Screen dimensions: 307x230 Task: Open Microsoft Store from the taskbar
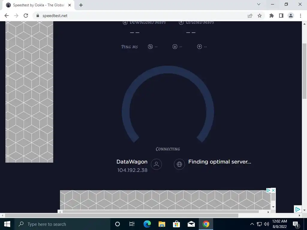(x=176, y=224)
